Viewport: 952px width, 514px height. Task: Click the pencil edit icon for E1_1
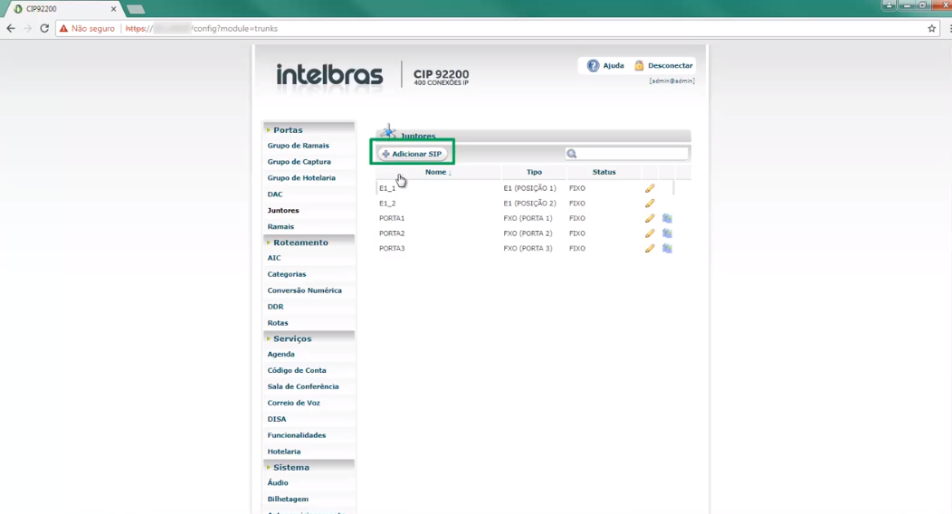pos(650,188)
